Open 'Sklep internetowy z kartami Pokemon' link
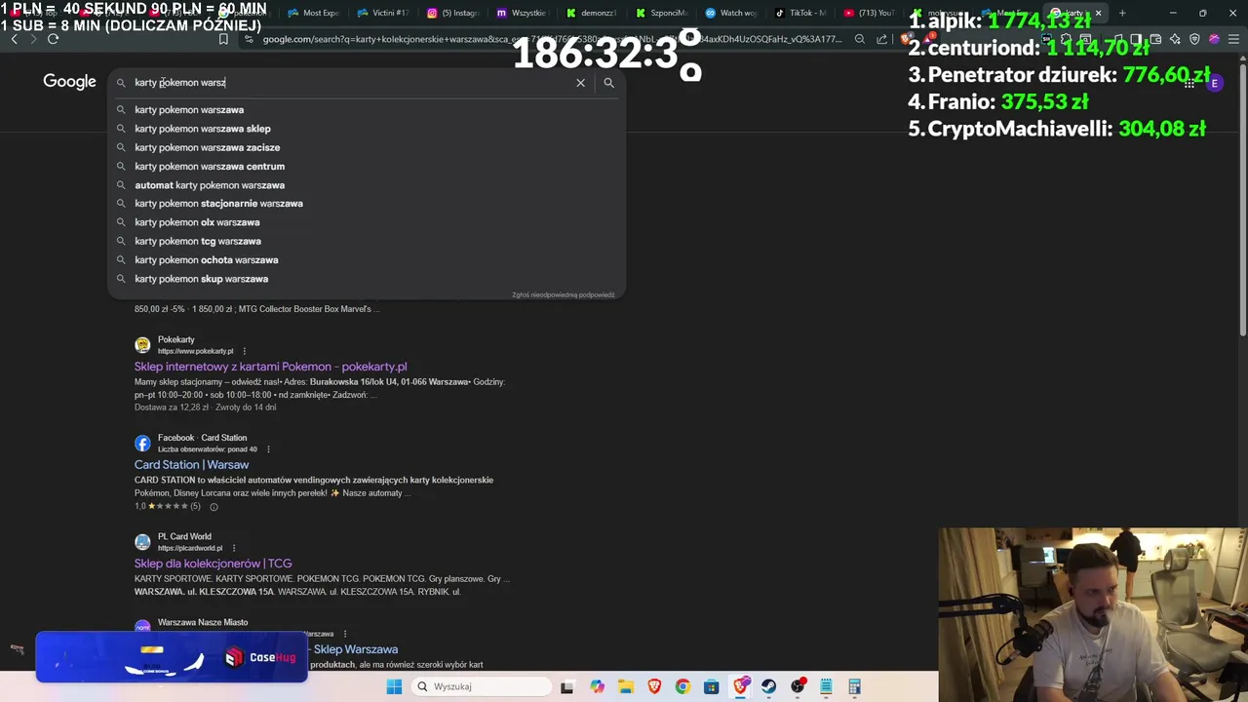Image resolution: width=1248 pixels, height=702 pixels. 270,367
